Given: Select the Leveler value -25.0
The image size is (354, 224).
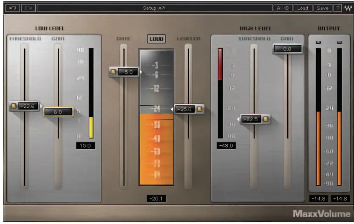Looking at the screenshot, I should pos(185,109).
